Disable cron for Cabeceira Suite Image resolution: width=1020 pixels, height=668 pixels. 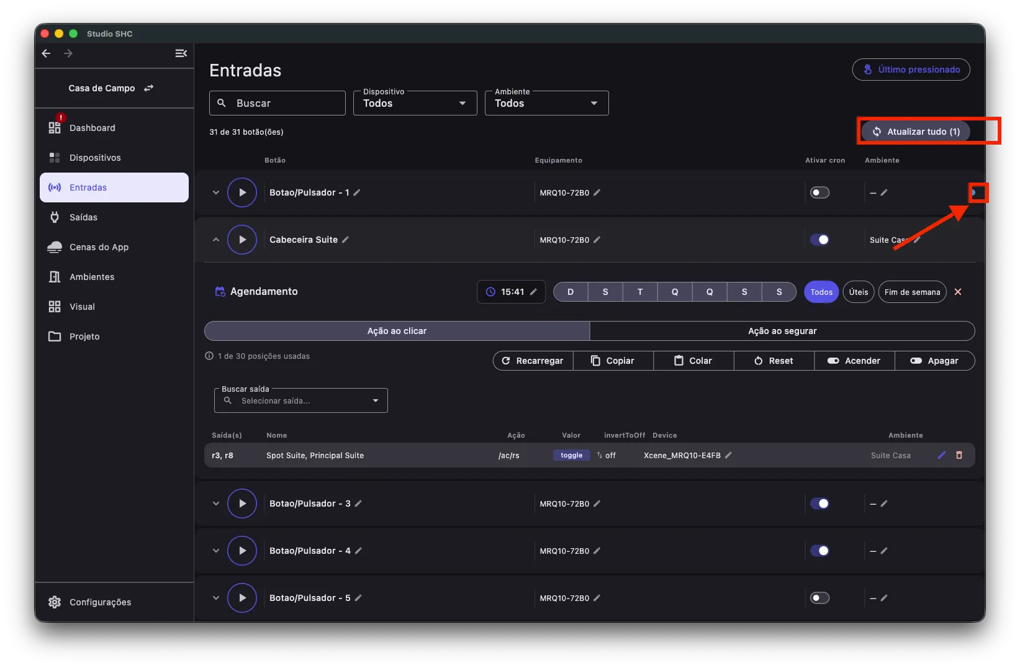pos(819,240)
